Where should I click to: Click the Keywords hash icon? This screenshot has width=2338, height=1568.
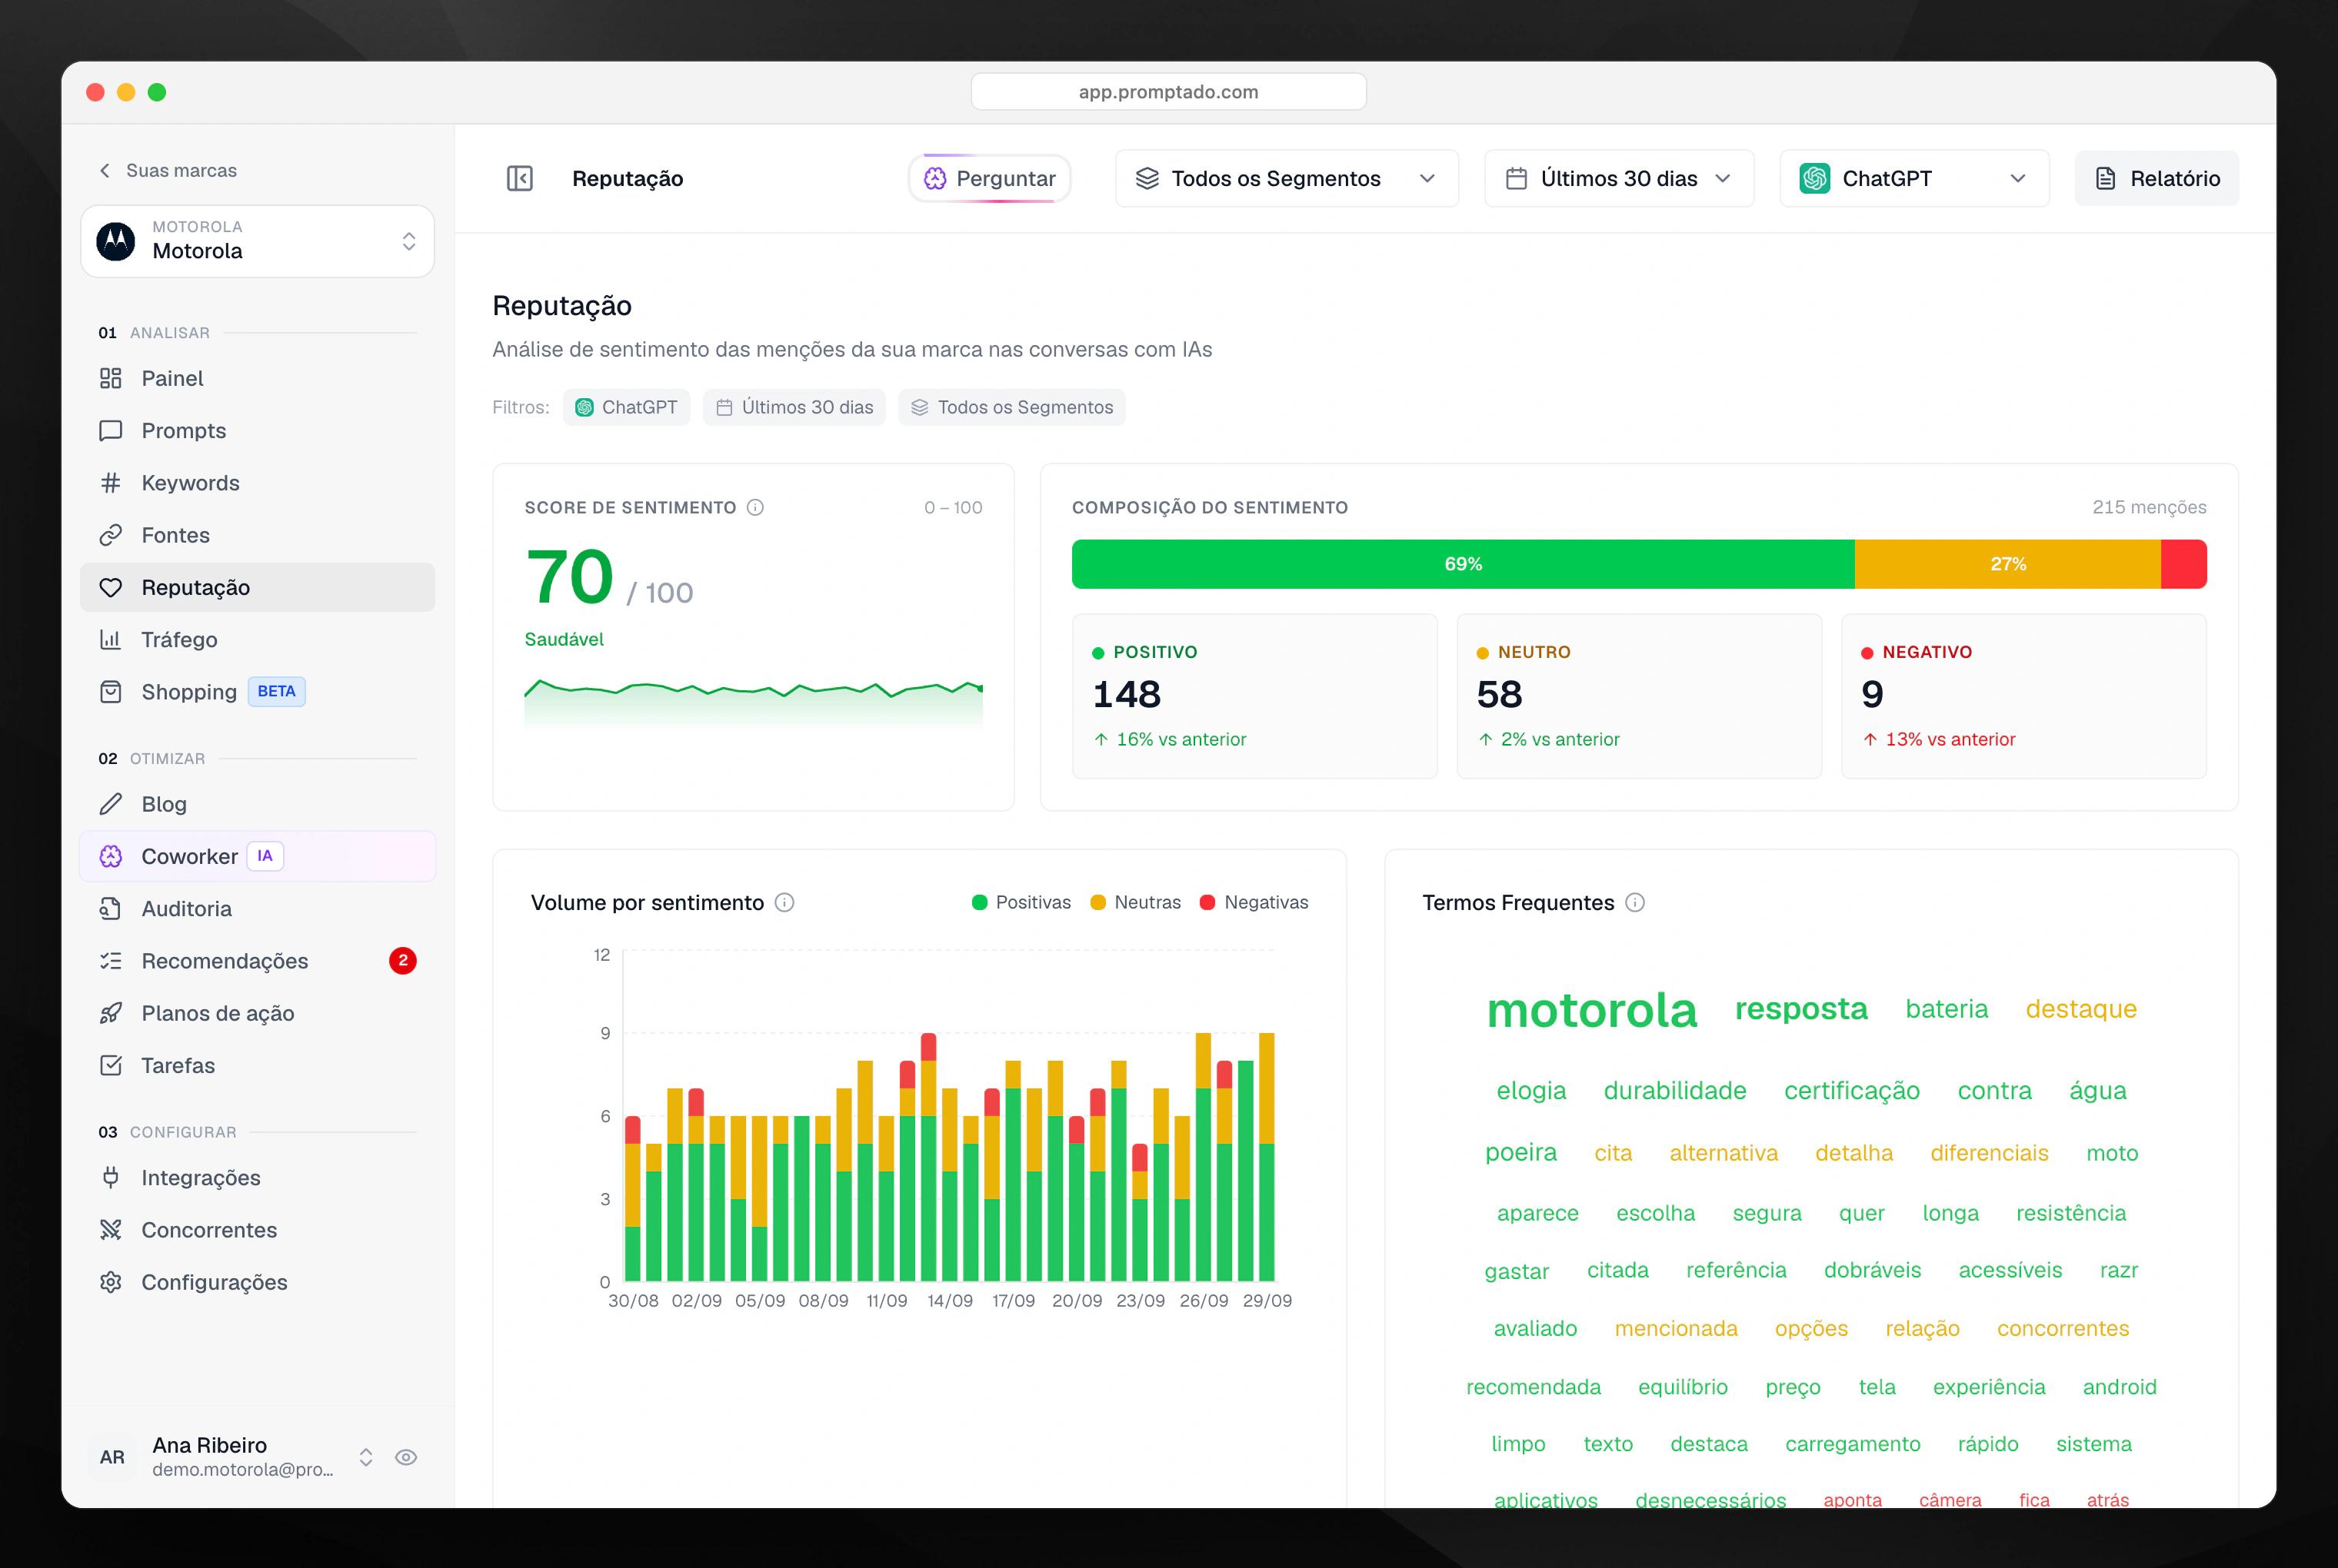click(x=111, y=483)
